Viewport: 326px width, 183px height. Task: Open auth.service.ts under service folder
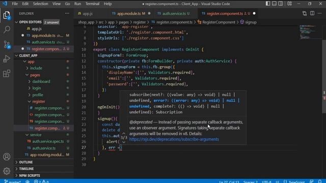tap(44, 148)
